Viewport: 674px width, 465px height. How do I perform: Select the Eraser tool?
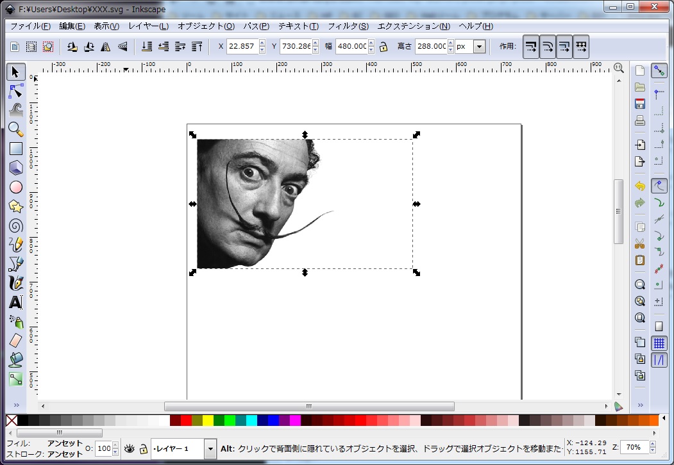click(x=15, y=341)
